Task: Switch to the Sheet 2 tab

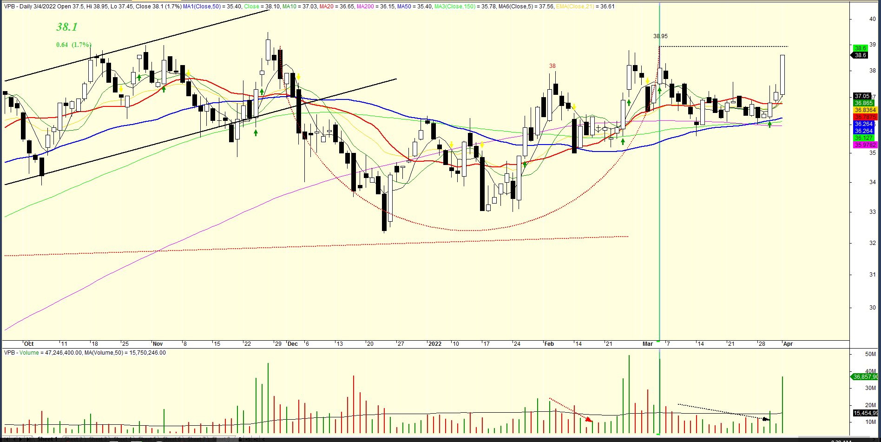Action: tap(73, 439)
